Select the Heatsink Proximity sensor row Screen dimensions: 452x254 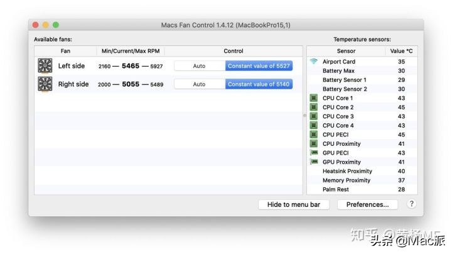pos(362,171)
